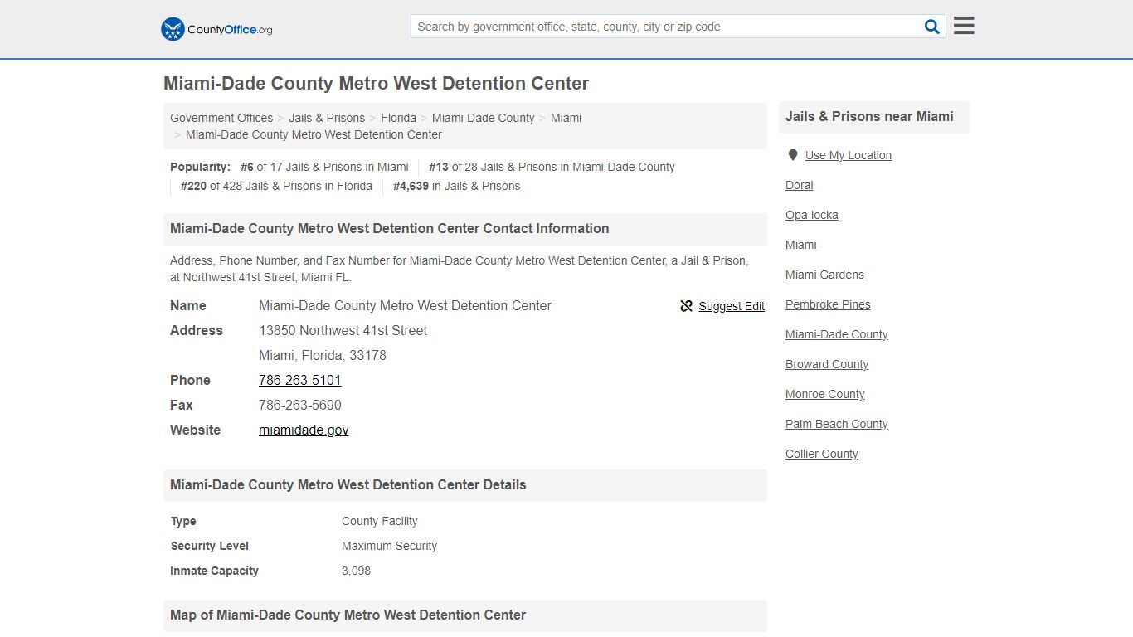Click the Name field value text

point(405,305)
